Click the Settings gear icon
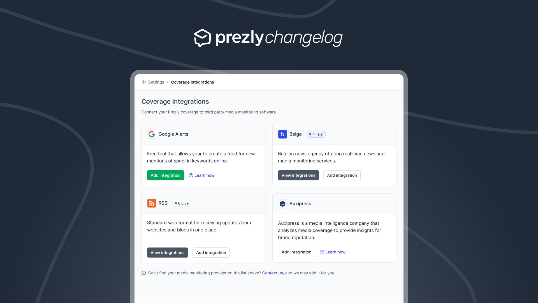 coord(143,82)
